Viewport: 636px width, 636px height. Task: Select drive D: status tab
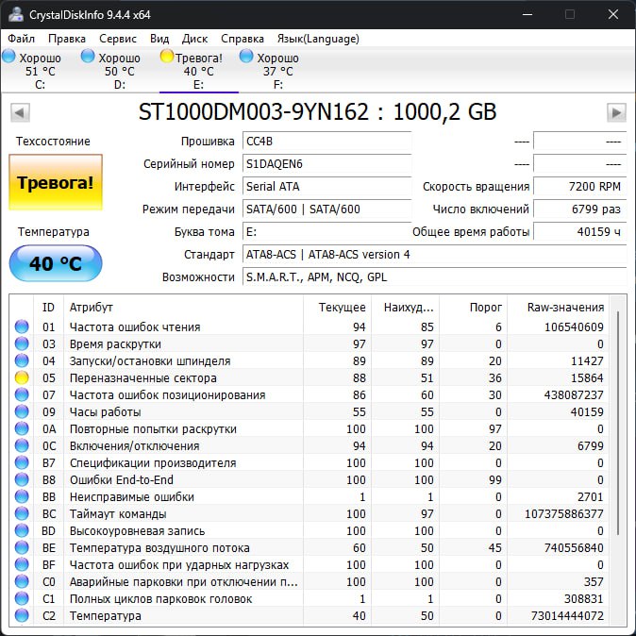click(x=119, y=70)
